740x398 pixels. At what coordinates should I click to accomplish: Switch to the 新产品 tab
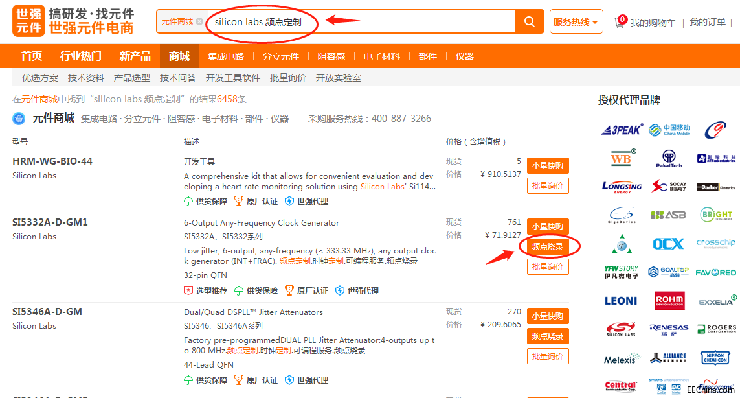pos(135,56)
